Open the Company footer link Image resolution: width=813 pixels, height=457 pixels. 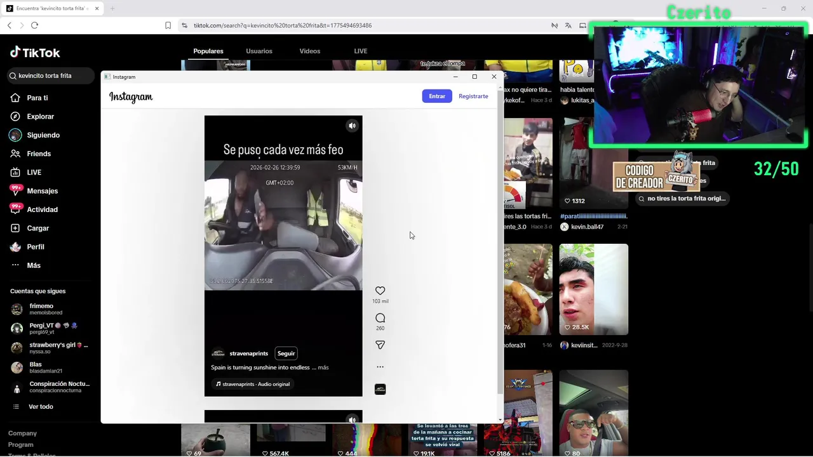[22, 434]
